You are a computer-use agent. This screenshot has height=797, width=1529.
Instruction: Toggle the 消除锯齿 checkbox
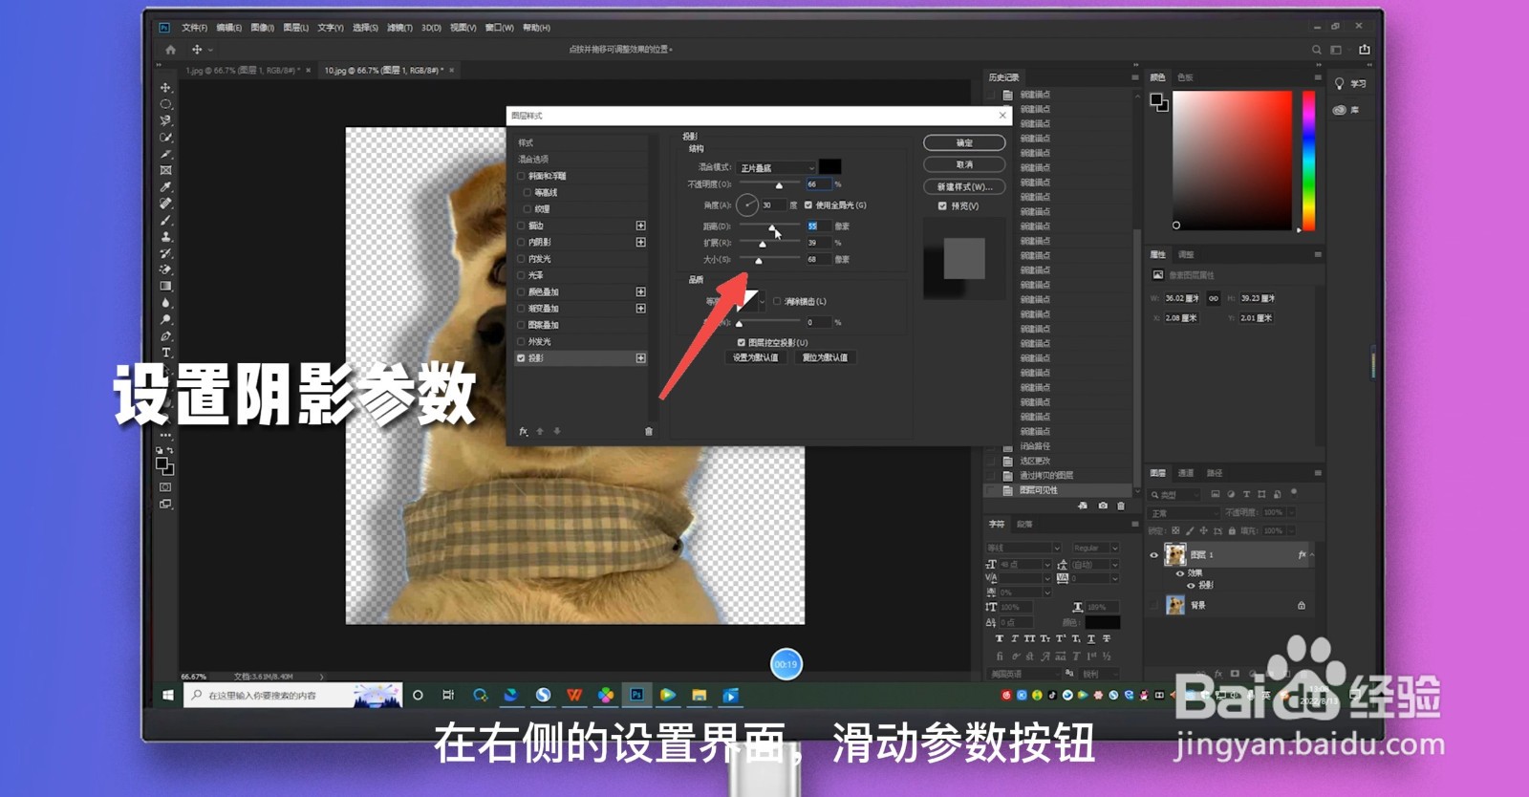point(777,301)
